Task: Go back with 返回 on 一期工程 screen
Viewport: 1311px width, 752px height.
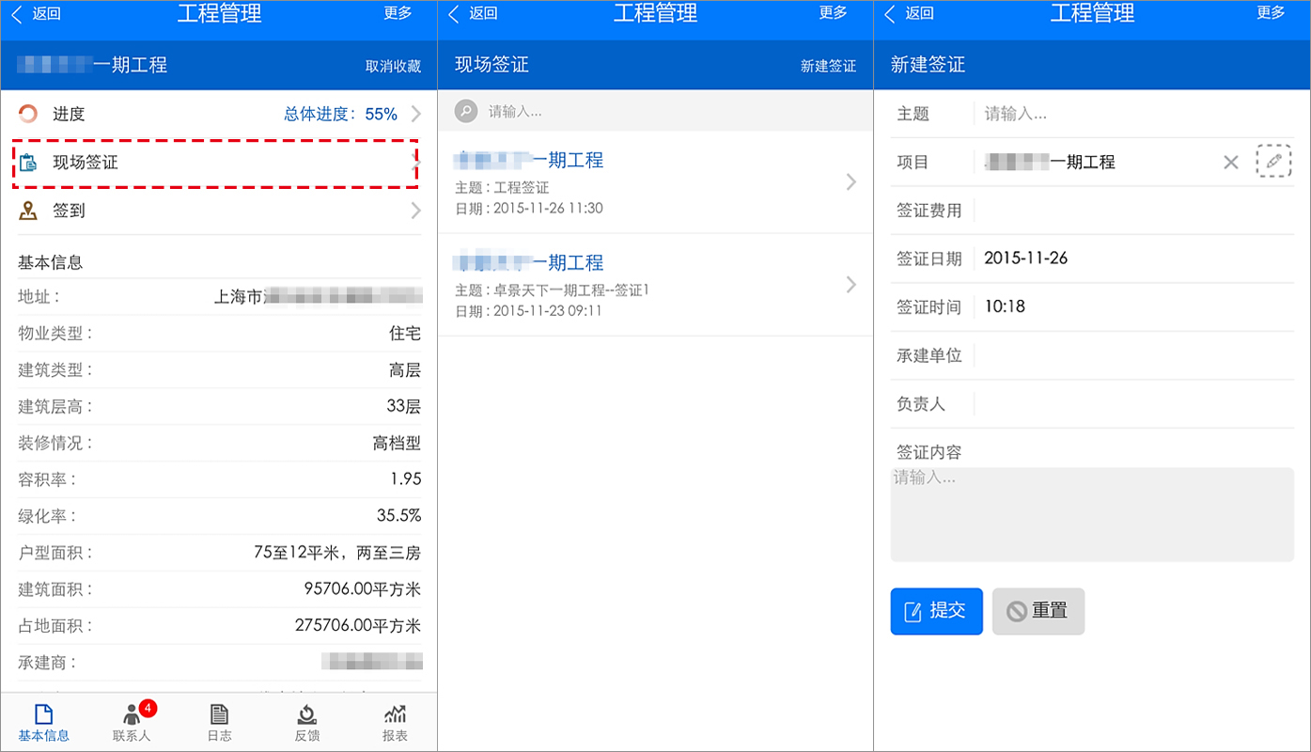Action: pyautogui.click(x=36, y=13)
